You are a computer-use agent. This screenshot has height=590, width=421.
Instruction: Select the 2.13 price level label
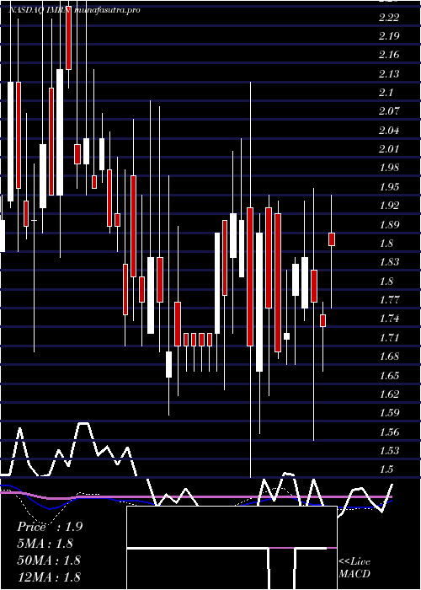click(x=389, y=74)
